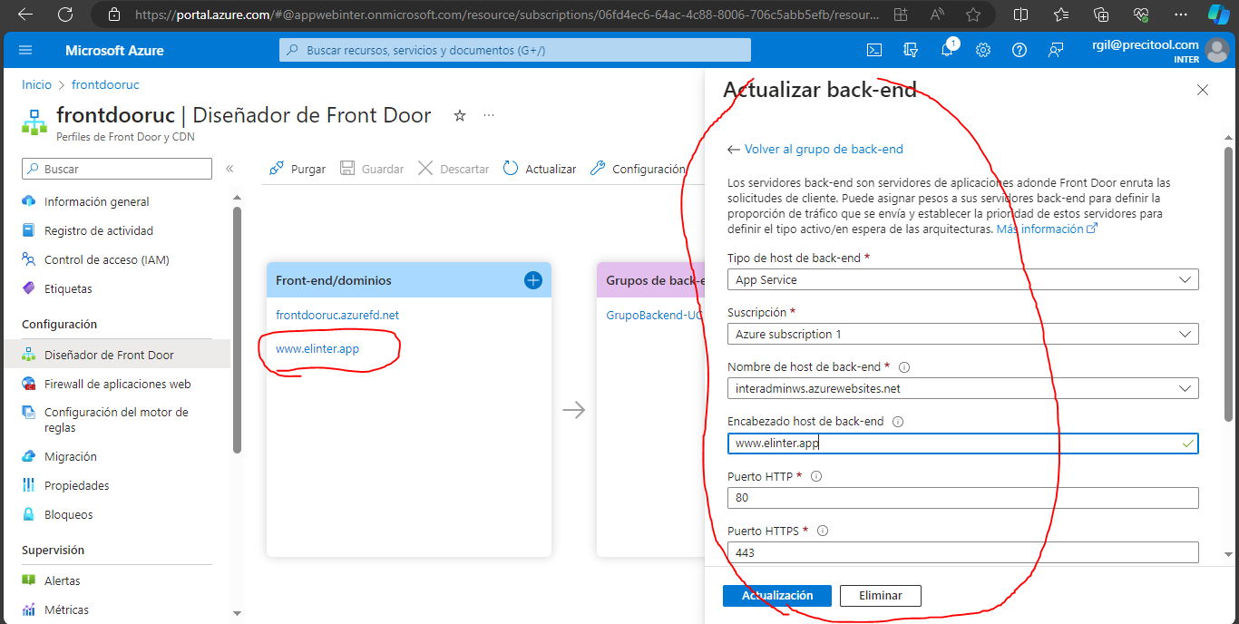The width and height of the screenshot is (1239, 624).
Task: Open the browser three-dots menu
Action: (1180, 15)
